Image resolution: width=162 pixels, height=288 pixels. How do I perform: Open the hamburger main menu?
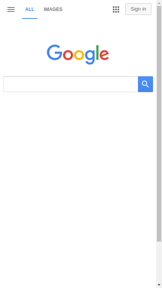click(11, 9)
